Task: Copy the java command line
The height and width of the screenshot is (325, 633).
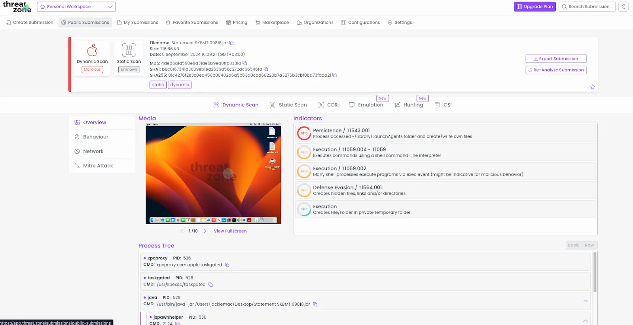Action: point(315,304)
